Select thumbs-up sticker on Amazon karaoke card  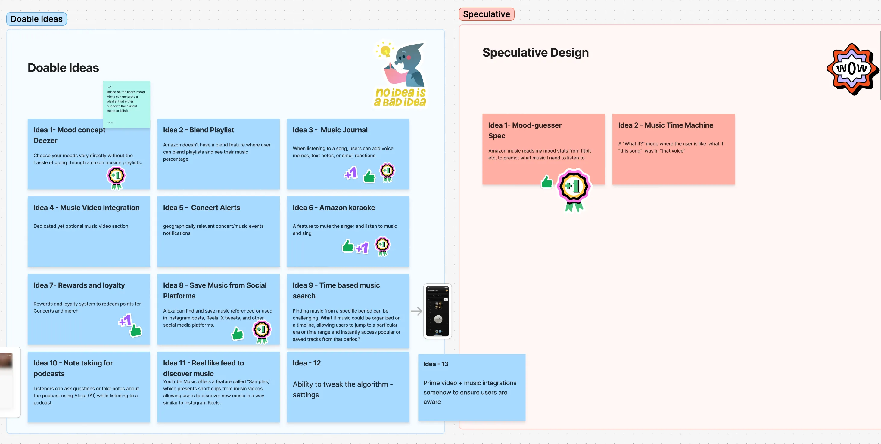[x=347, y=246]
